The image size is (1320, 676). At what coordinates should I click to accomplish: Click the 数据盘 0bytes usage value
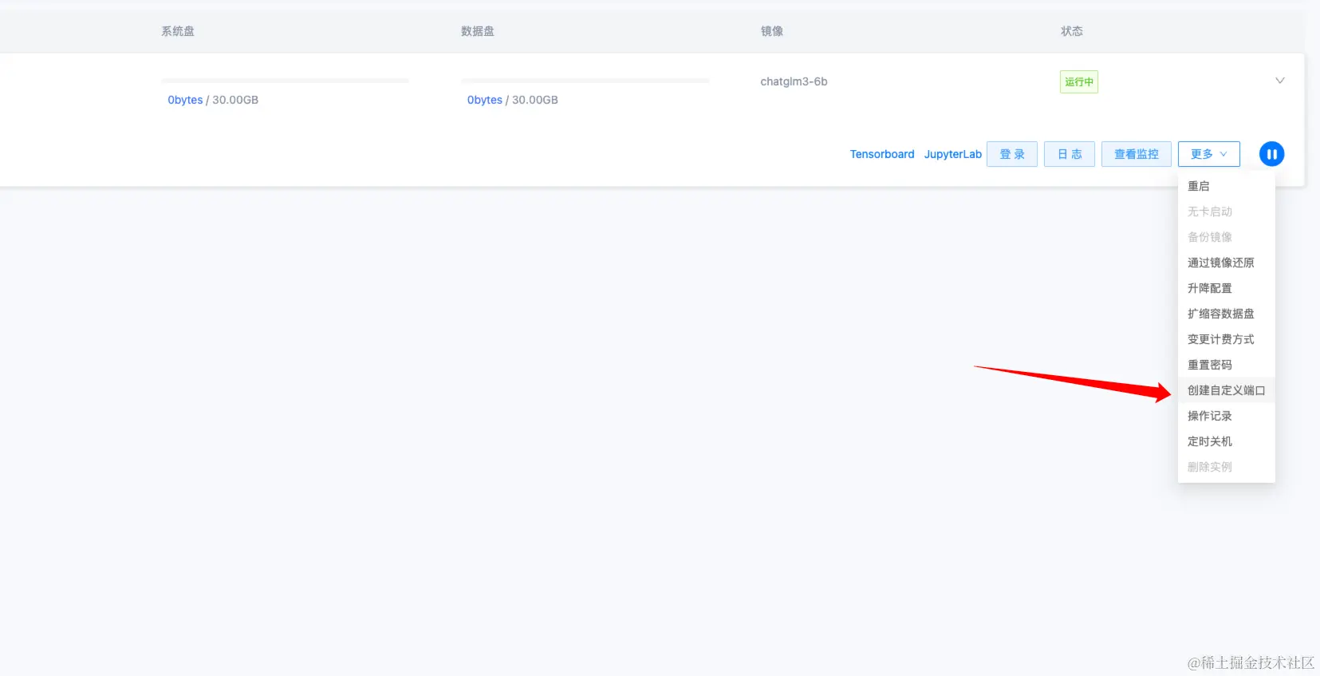tap(485, 100)
